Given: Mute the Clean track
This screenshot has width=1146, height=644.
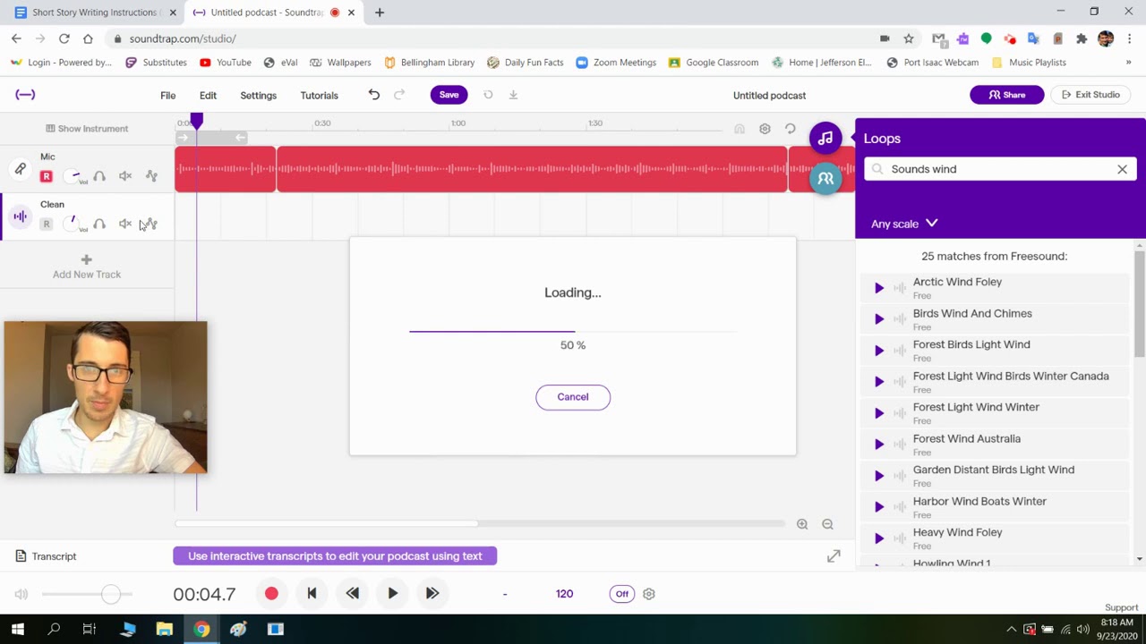Looking at the screenshot, I should pyautogui.click(x=125, y=224).
